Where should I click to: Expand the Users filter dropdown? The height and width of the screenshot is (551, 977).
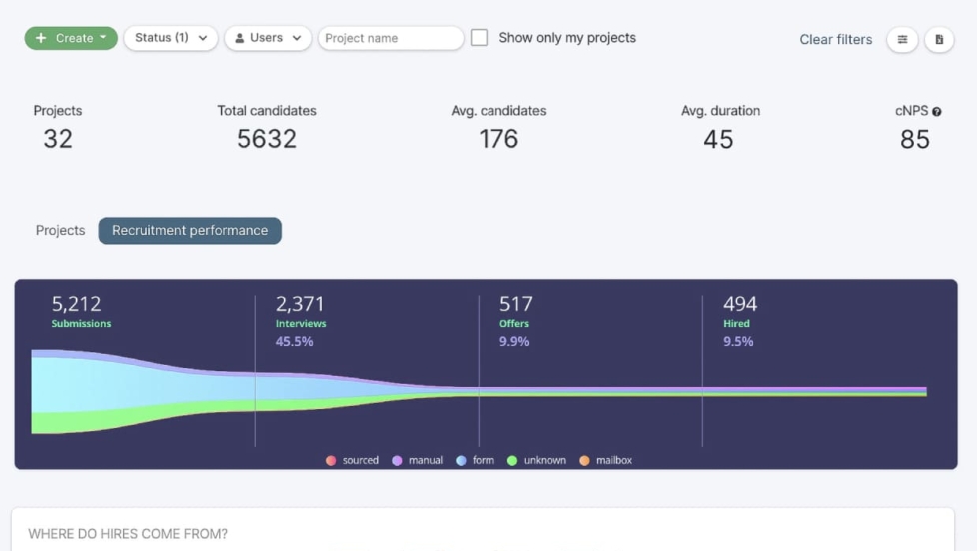(x=268, y=38)
